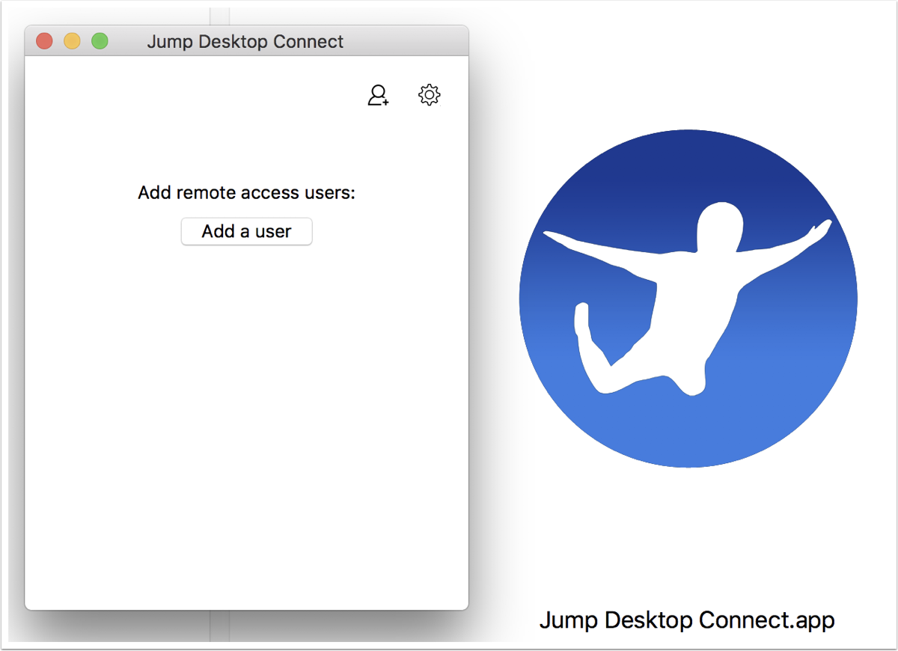Click "Add a user"
898x651 pixels.
246,231
